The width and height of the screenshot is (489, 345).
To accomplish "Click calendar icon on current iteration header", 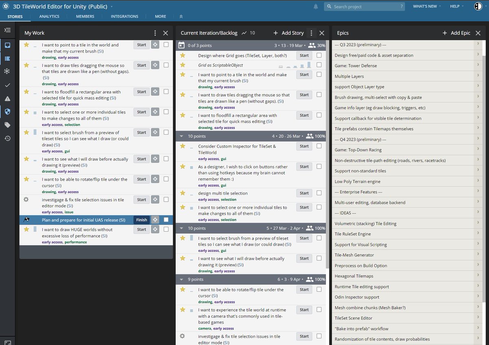I will pos(182,46).
